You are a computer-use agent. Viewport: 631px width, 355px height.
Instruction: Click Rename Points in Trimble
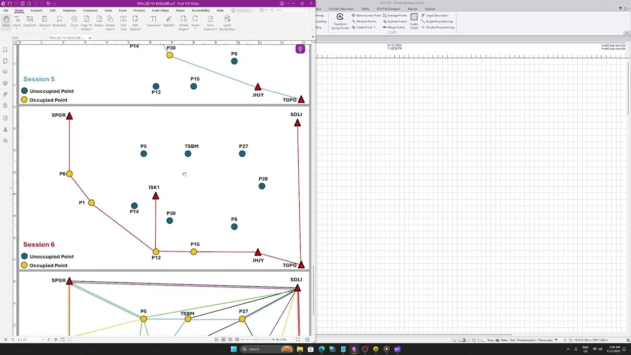(364, 21)
